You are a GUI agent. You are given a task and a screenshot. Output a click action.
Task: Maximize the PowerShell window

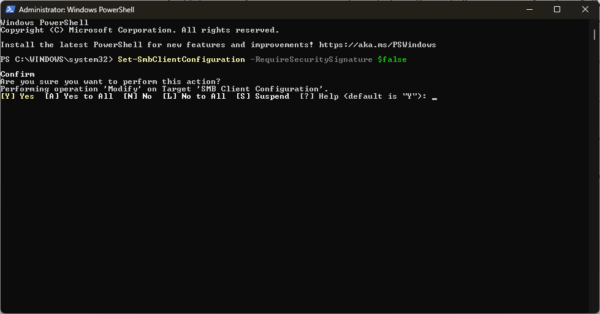(x=557, y=10)
